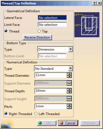Image resolution: width=103 pixels, height=129 pixels.
Task: Increase Thread Diameter with up arrow
Action: (x=69, y=74)
